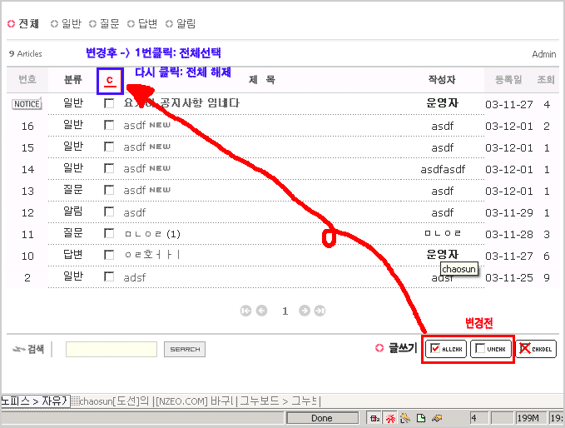Check the box for article 12
This screenshot has height=428, width=565.
pyautogui.click(x=109, y=212)
